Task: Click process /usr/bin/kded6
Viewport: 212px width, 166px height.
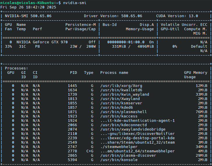Action: (x=117, y=108)
